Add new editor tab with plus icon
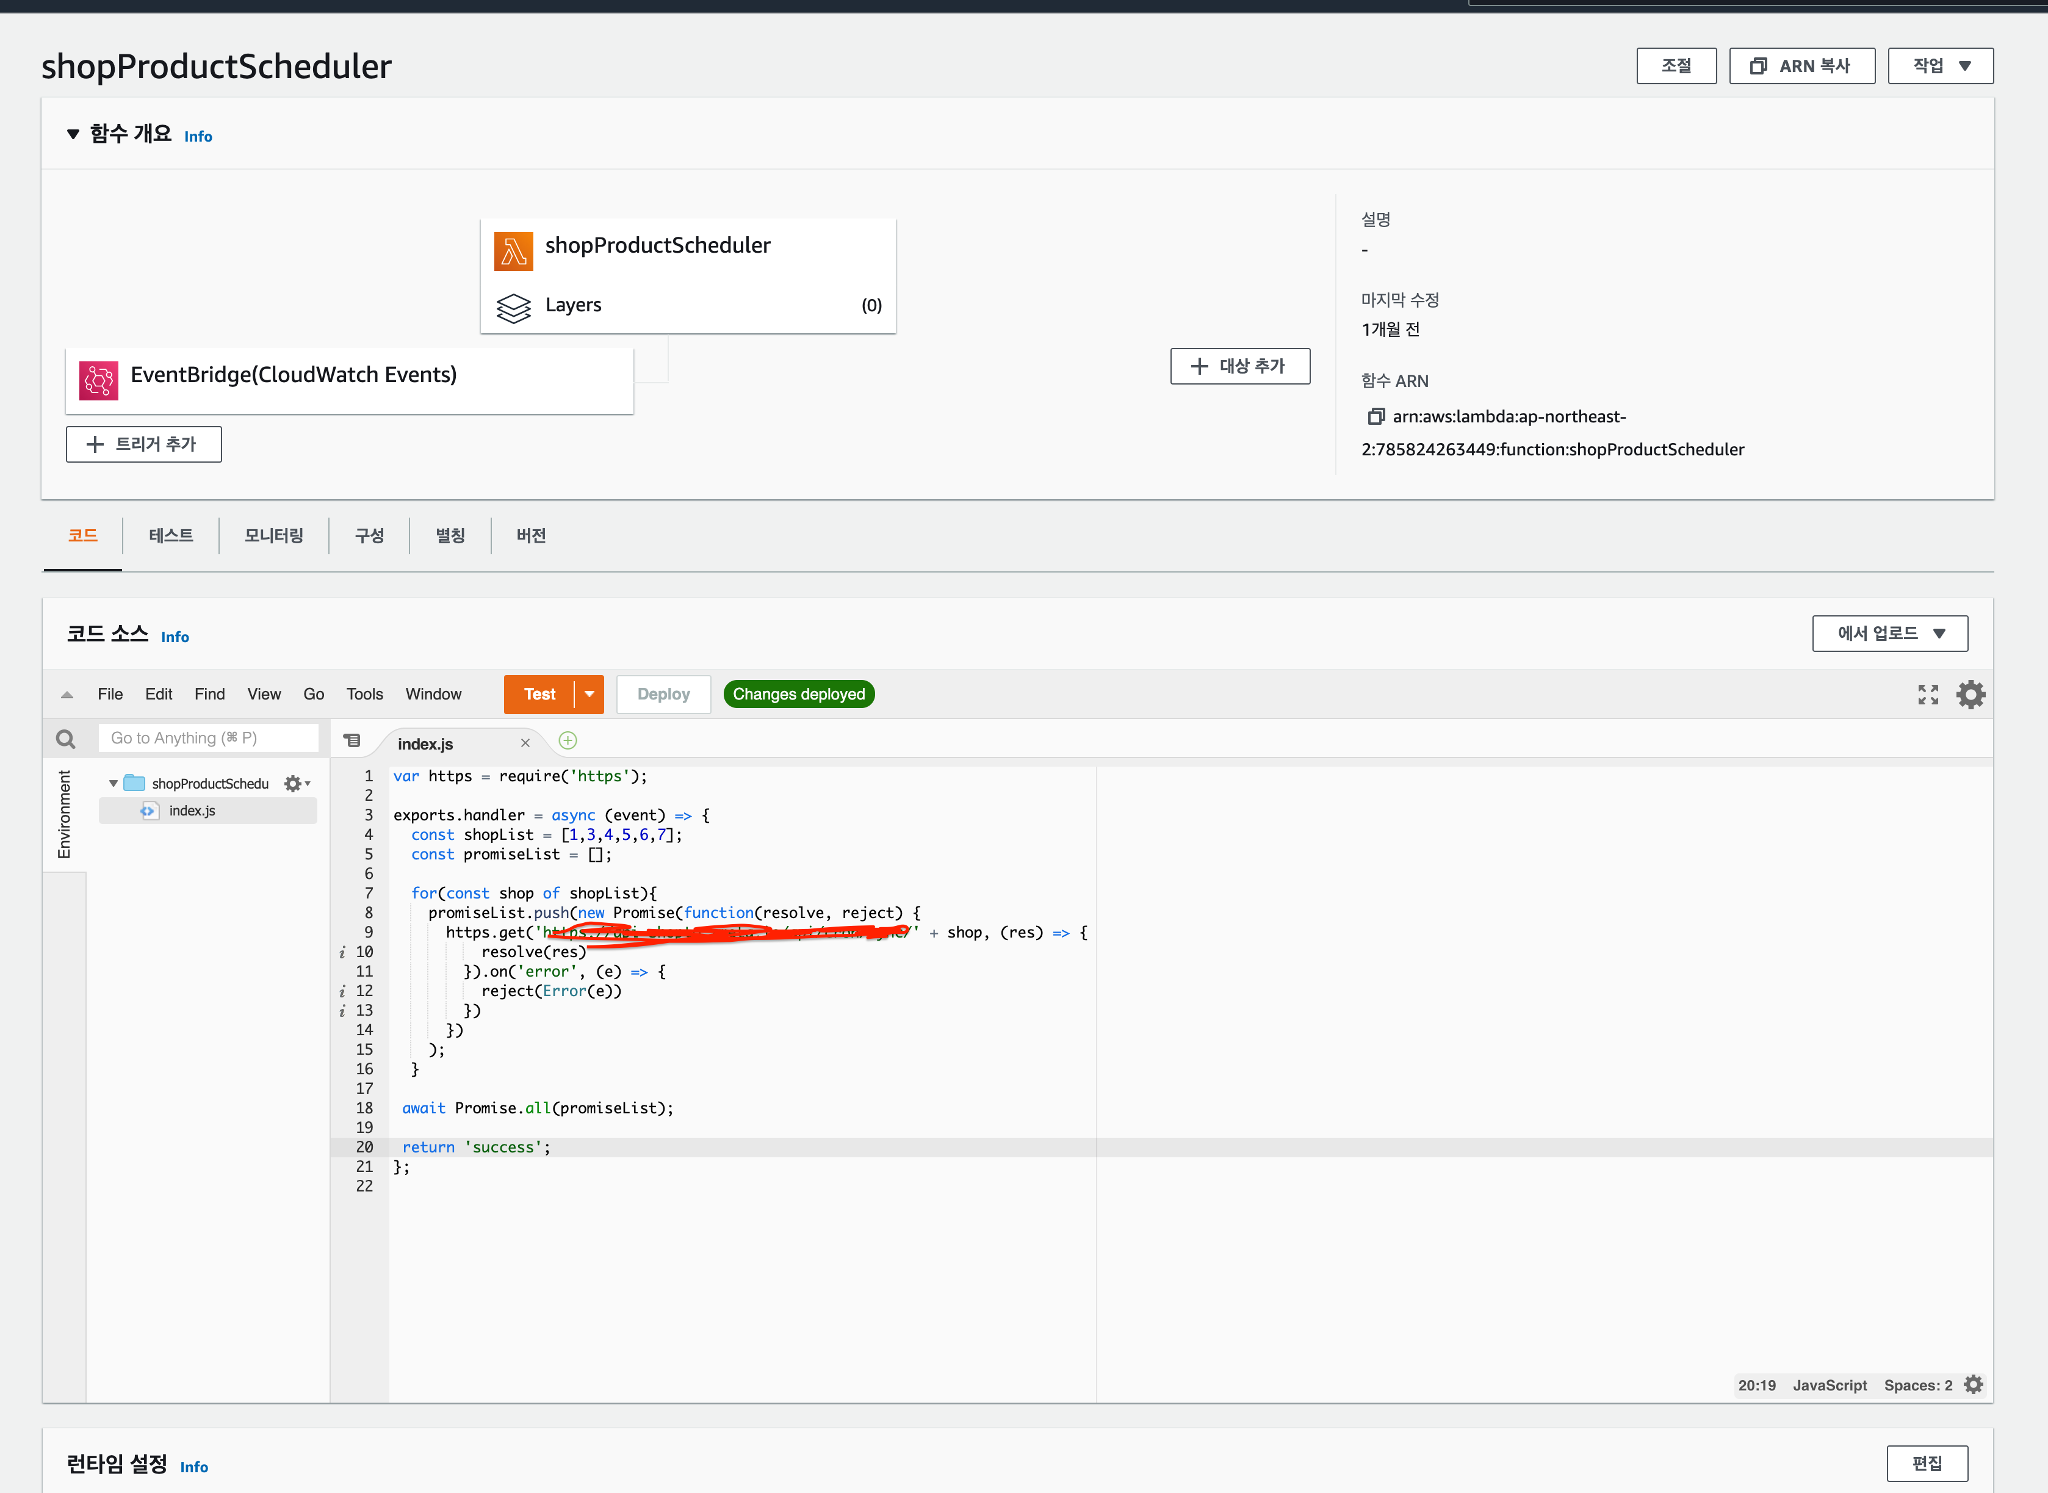 coord(568,740)
